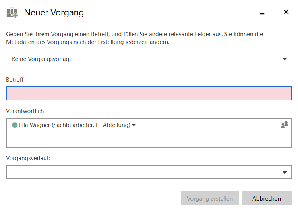Viewport: 298px width, 211px height.
Task: Click the Neuer Vorgang title text
Action: click(x=54, y=13)
